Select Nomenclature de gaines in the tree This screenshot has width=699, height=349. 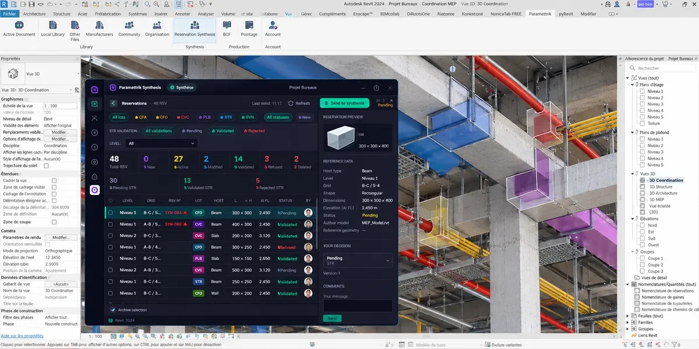[664, 297]
